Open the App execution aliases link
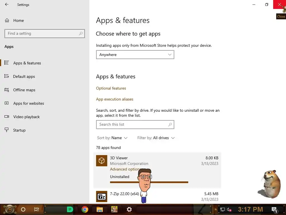Screen dimensions: 286x215 click(x=115, y=99)
